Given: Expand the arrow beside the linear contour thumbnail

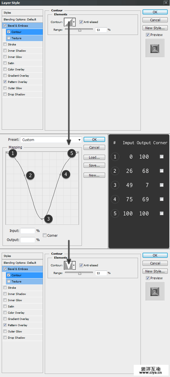Looking at the screenshot, I should (x=74, y=22).
